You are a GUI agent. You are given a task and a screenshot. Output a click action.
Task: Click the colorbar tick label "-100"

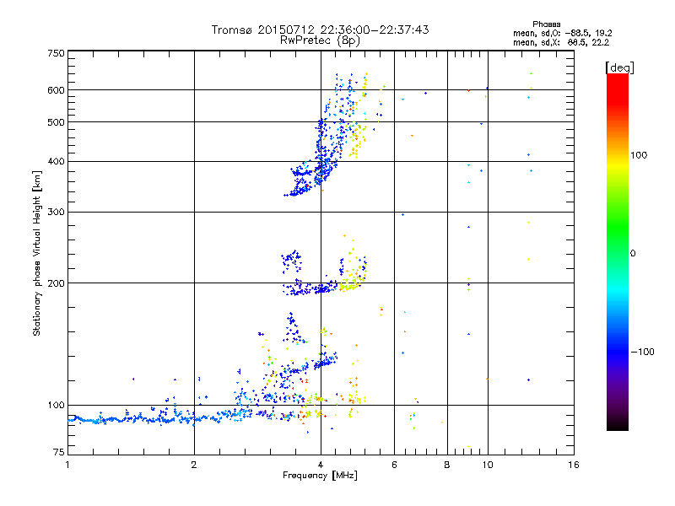pos(642,352)
